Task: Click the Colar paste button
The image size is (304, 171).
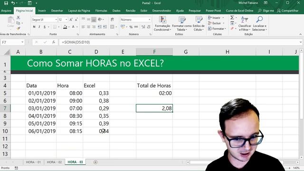Action: (10, 22)
